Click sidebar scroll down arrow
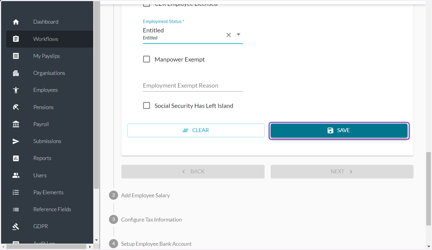The width and height of the screenshot is (432, 250). (x=96, y=240)
